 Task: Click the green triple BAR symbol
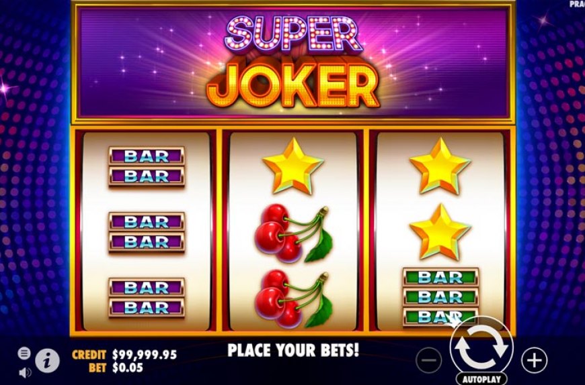pos(440,297)
